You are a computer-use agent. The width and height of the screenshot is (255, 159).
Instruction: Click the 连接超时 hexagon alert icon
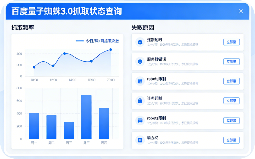(x=140, y=42)
